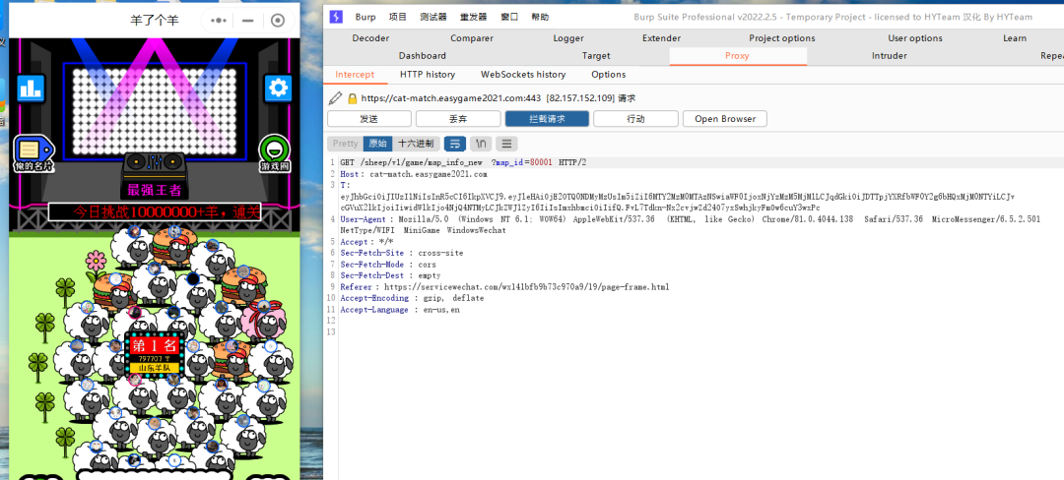Click the Burp Suite logo icon
This screenshot has height=480, width=1064.
(x=336, y=17)
